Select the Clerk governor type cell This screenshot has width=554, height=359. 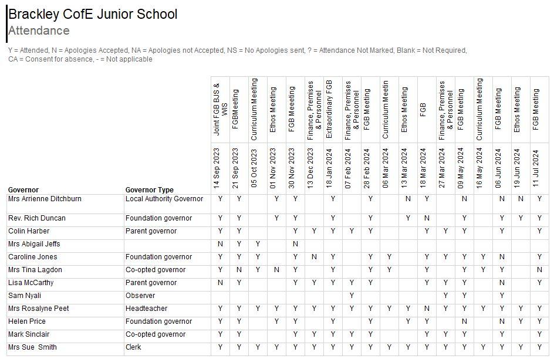tap(134, 347)
